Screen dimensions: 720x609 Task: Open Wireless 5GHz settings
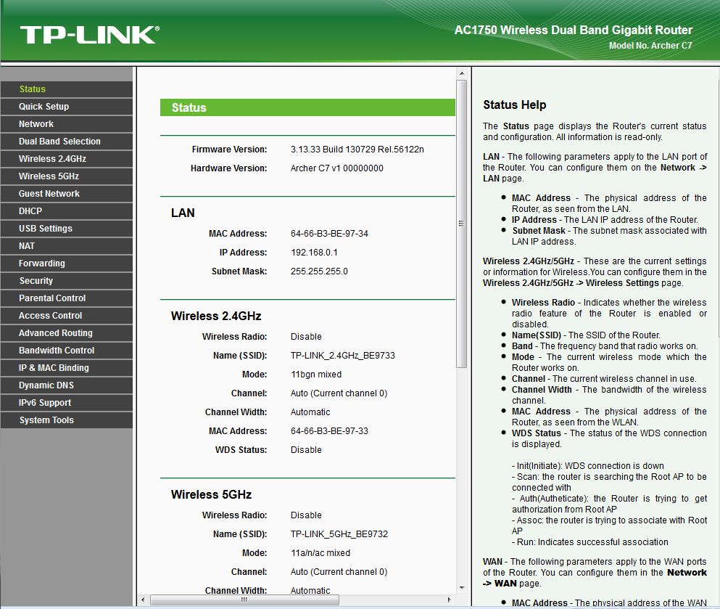pyautogui.click(x=67, y=176)
